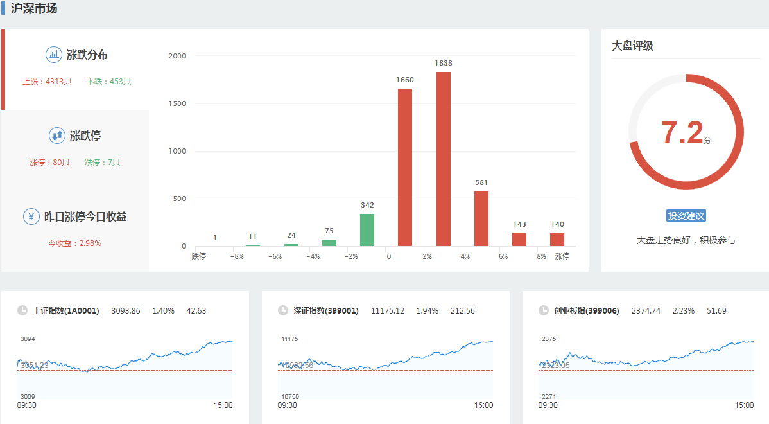Click clock icon next to 创业板指
This screenshot has width=769, height=424.
click(544, 310)
